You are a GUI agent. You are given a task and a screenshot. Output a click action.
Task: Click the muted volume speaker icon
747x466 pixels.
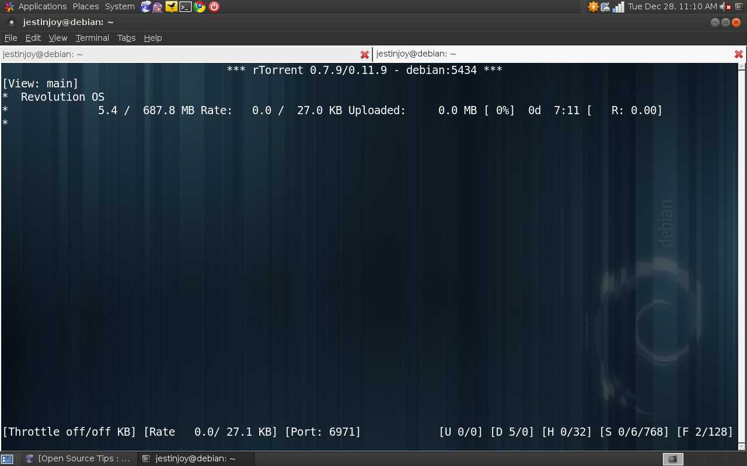(x=726, y=7)
